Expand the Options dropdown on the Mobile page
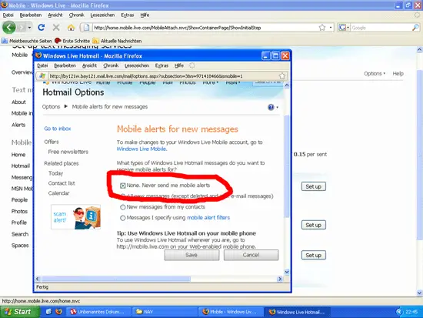The image size is (423, 318). click(375, 73)
